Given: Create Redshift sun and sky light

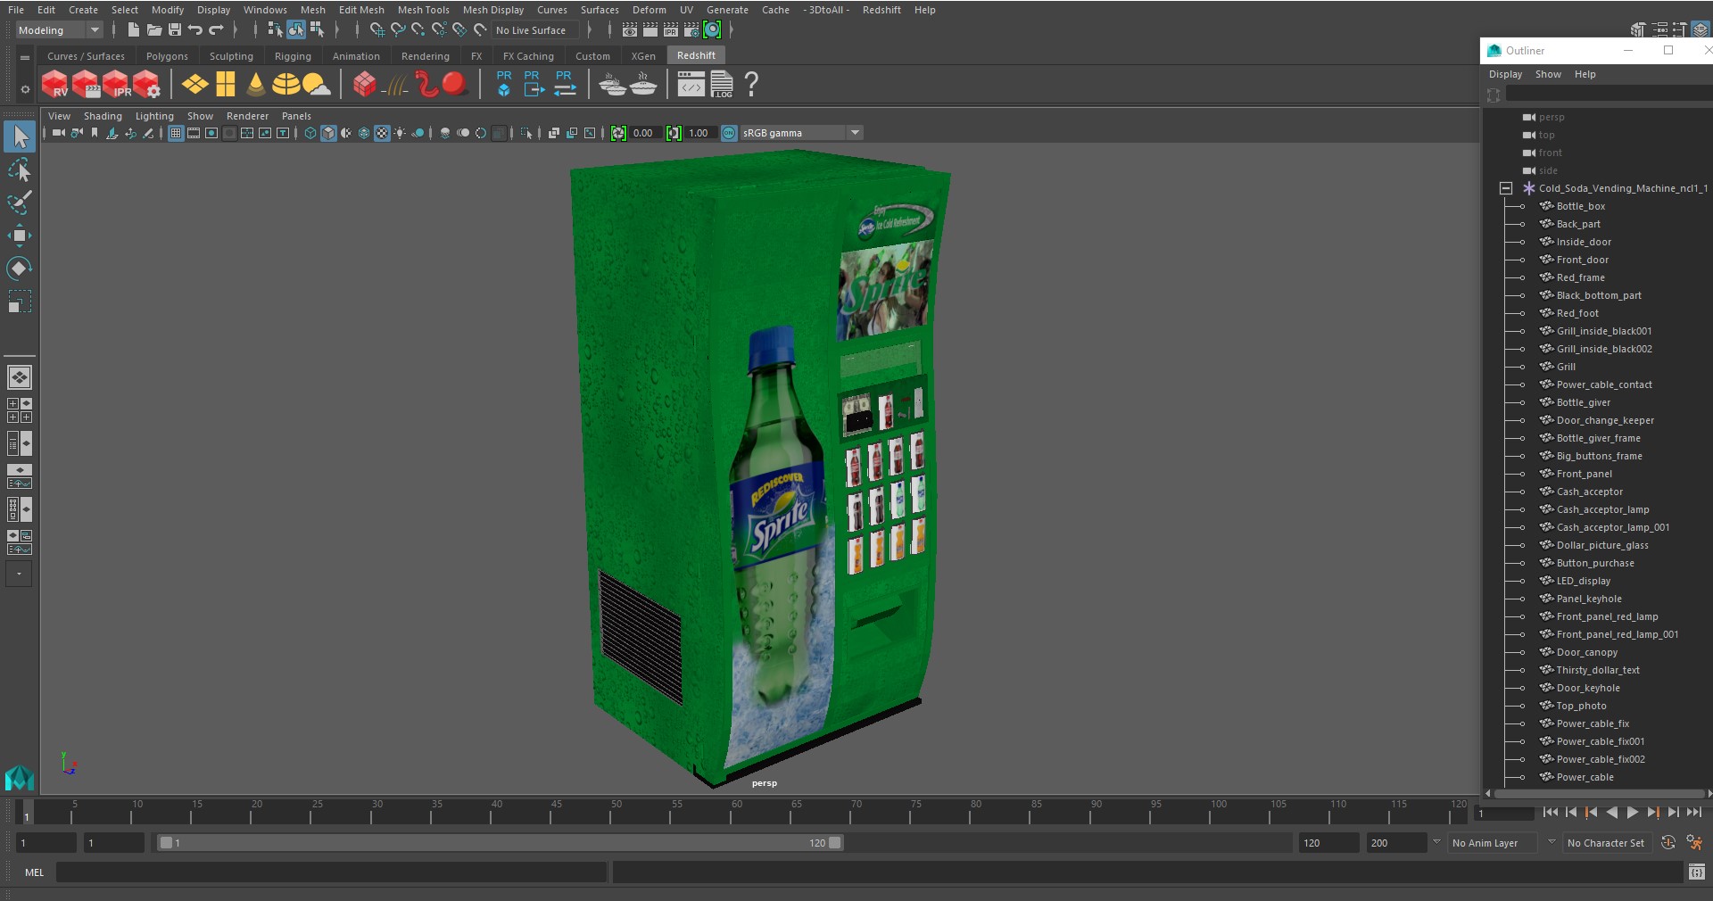Looking at the screenshot, I should coord(316,85).
